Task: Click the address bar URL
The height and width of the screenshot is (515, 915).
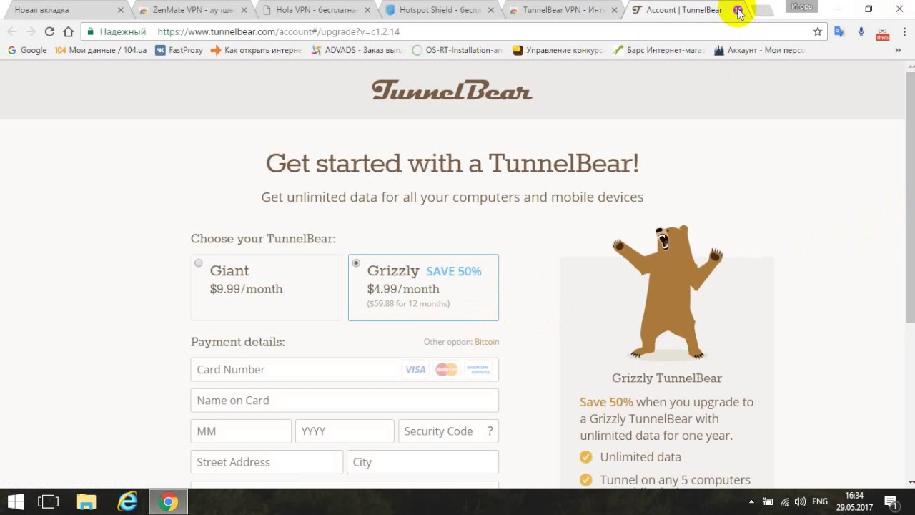Action: point(278,31)
